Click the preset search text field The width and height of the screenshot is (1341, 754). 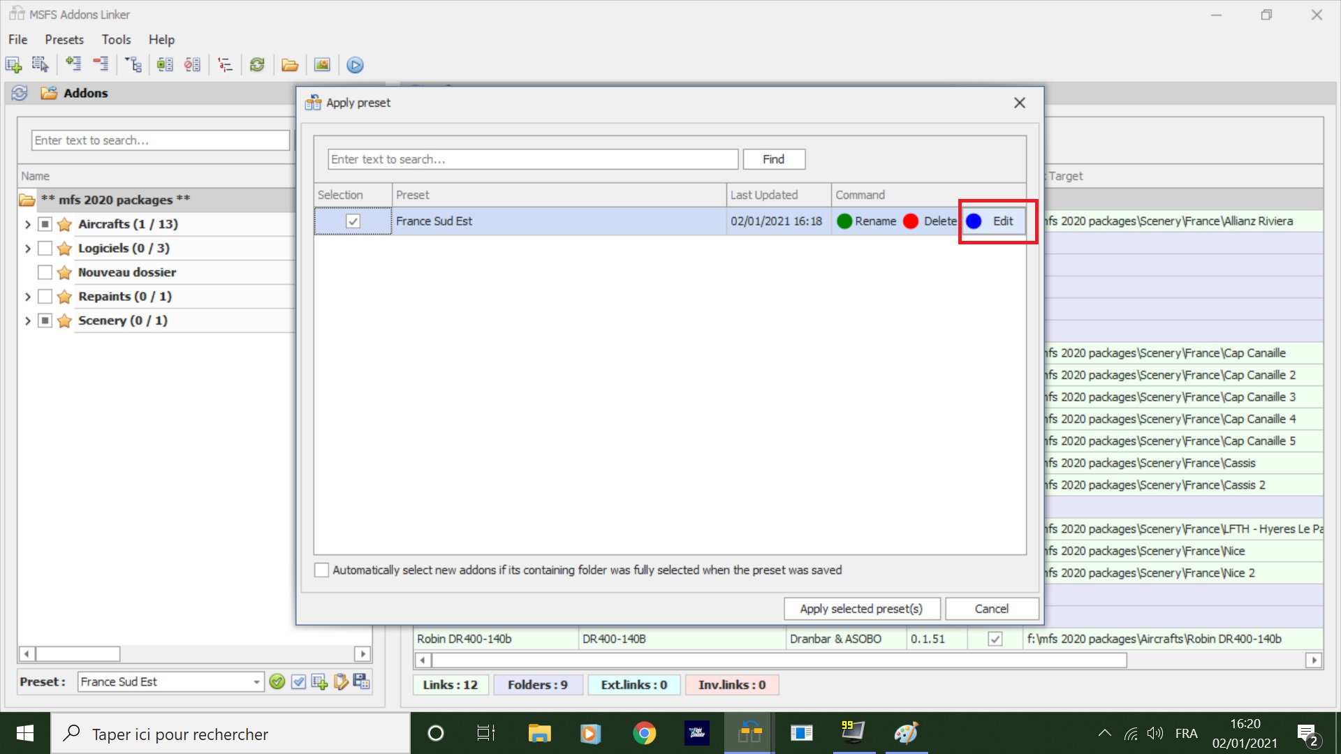pyautogui.click(x=532, y=159)
